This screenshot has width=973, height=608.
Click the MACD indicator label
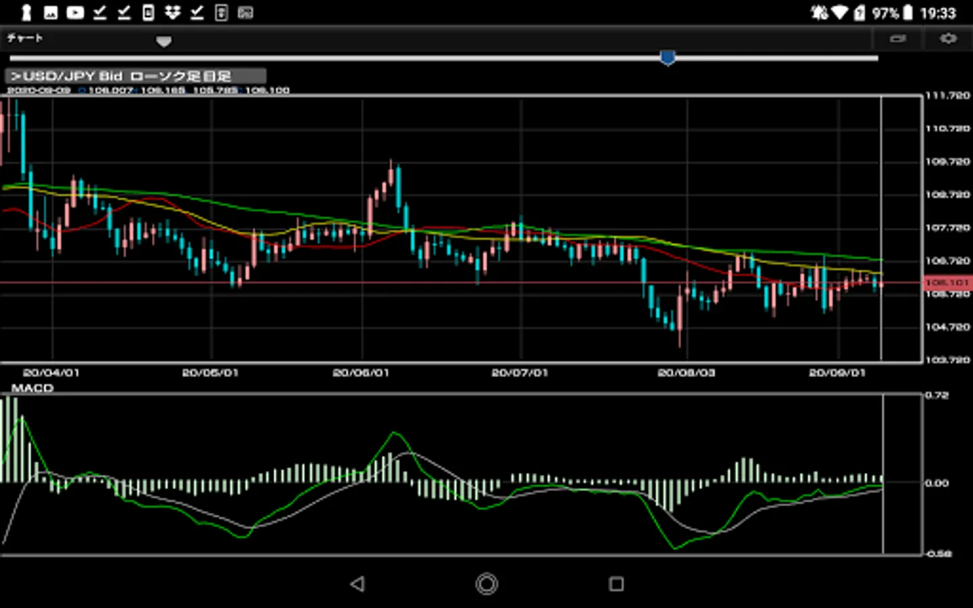point(32,388)
